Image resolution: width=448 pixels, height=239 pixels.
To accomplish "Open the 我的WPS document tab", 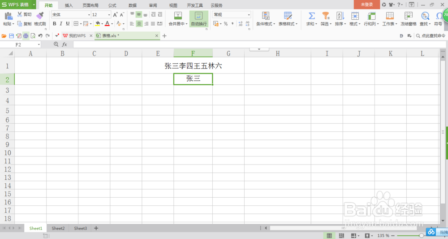I will tap(77, 36).
